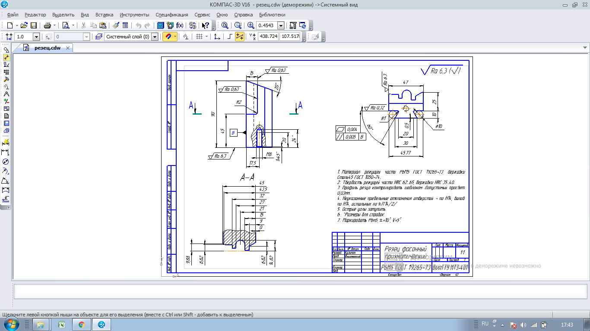Click the Save diskette icon
Image resolution: width=590 pixels, height=331 pixels.
(x=33, y=25)
